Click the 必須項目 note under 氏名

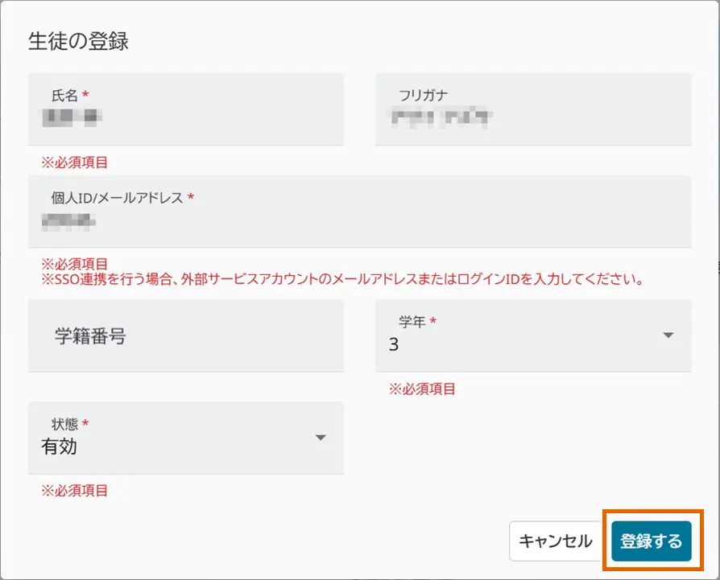point(75,162)
